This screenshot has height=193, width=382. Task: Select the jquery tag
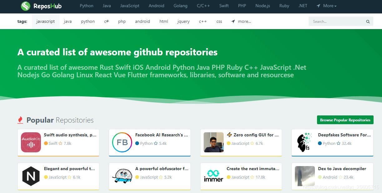(183, 22)
